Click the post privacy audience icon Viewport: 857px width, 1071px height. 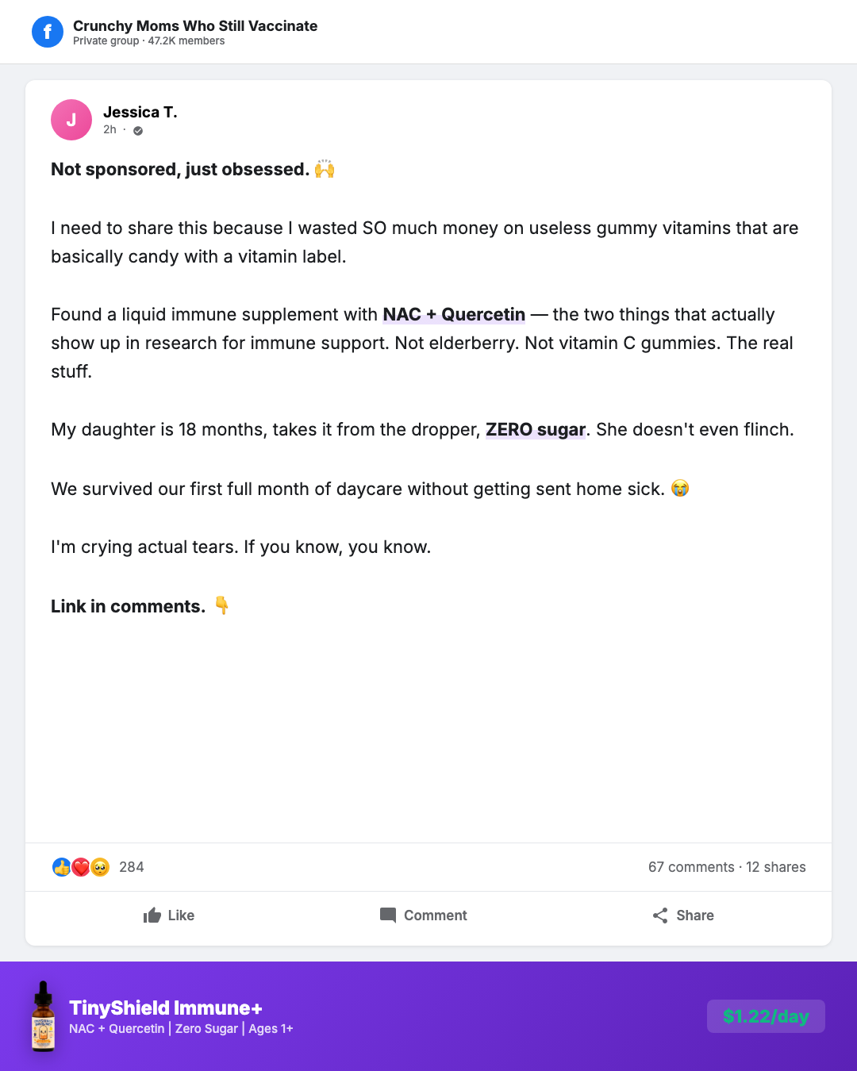138,131
